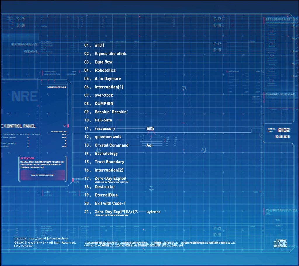Image resolution: width=299 pixels, height=266 pixels.
Task: Click the '©2018 なんかすいすい All light Reserved.' line
Action: click(x=45, y=242)
